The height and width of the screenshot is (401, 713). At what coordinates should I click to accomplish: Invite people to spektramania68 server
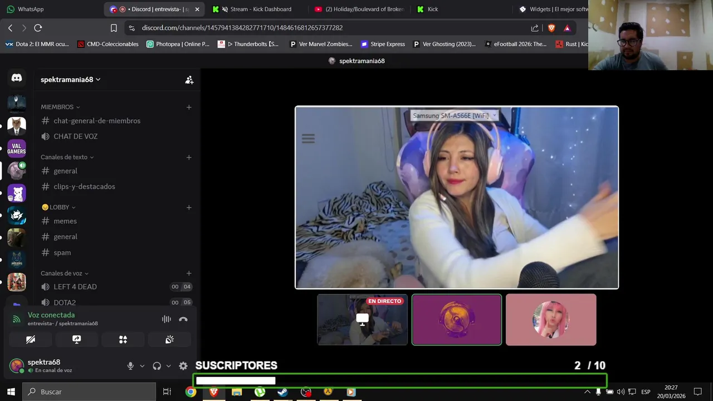(x=189, y=80)
